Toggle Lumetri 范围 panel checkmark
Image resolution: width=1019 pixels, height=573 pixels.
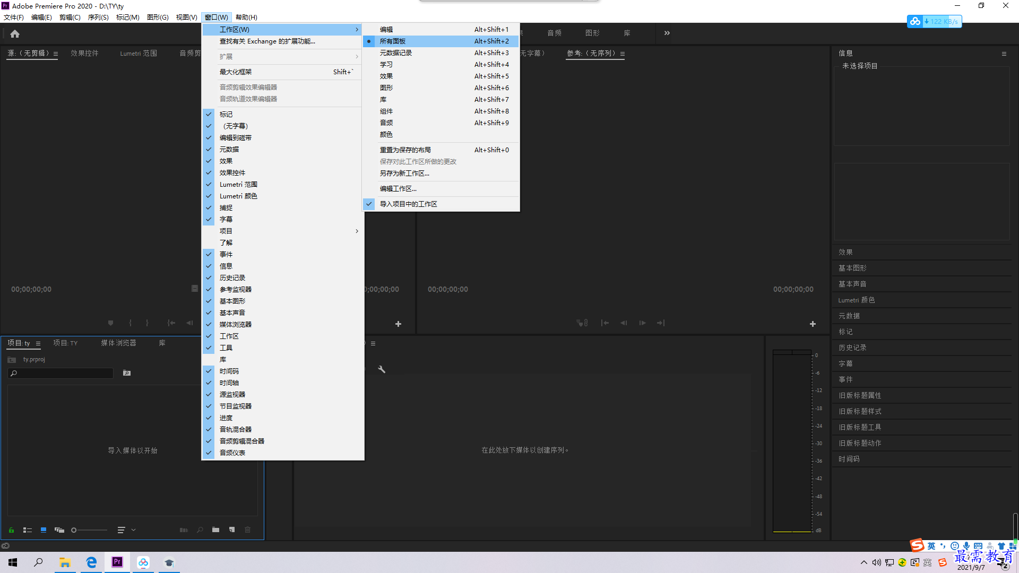coord(282,184)
